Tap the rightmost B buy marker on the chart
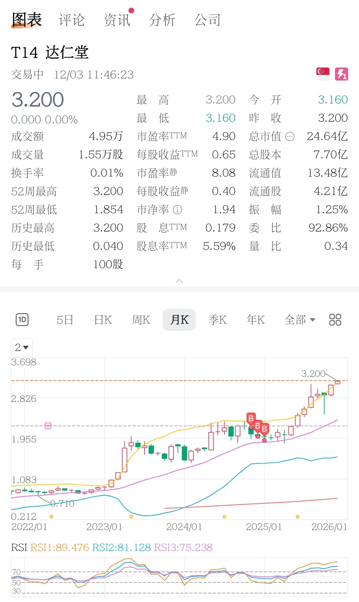Image resolution: width=359 pixels, height=602 pixels. point(264,429)
